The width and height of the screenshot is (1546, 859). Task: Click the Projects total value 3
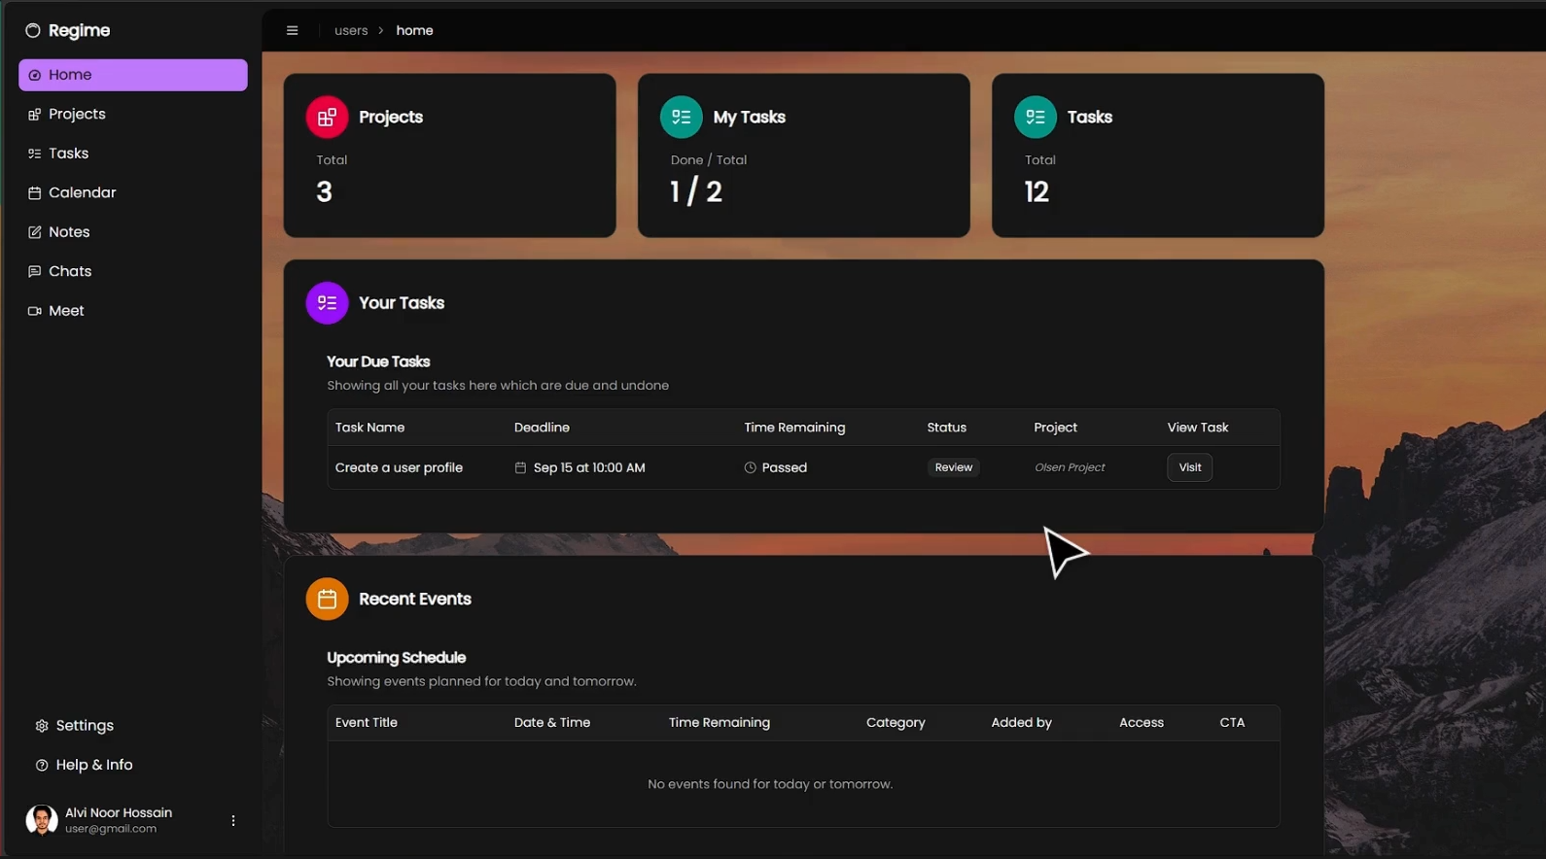tap(324, 192)
